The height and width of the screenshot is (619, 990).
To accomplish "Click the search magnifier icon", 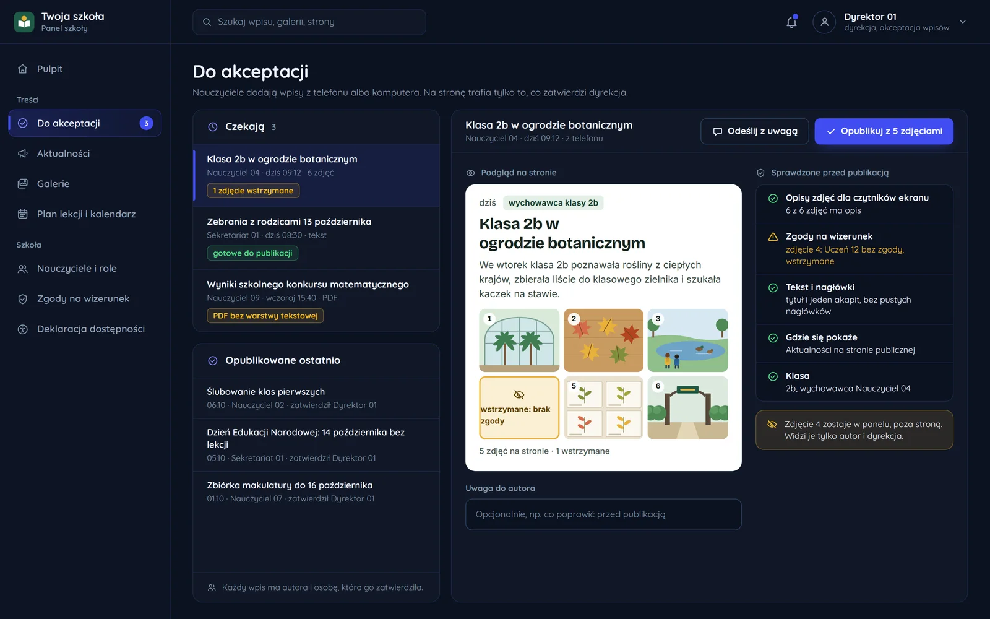I will (207, 22).
